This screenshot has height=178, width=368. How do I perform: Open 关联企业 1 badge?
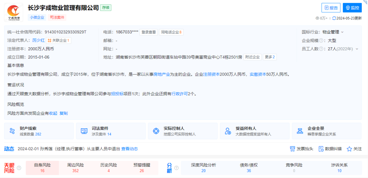click(x=59, y=41)
